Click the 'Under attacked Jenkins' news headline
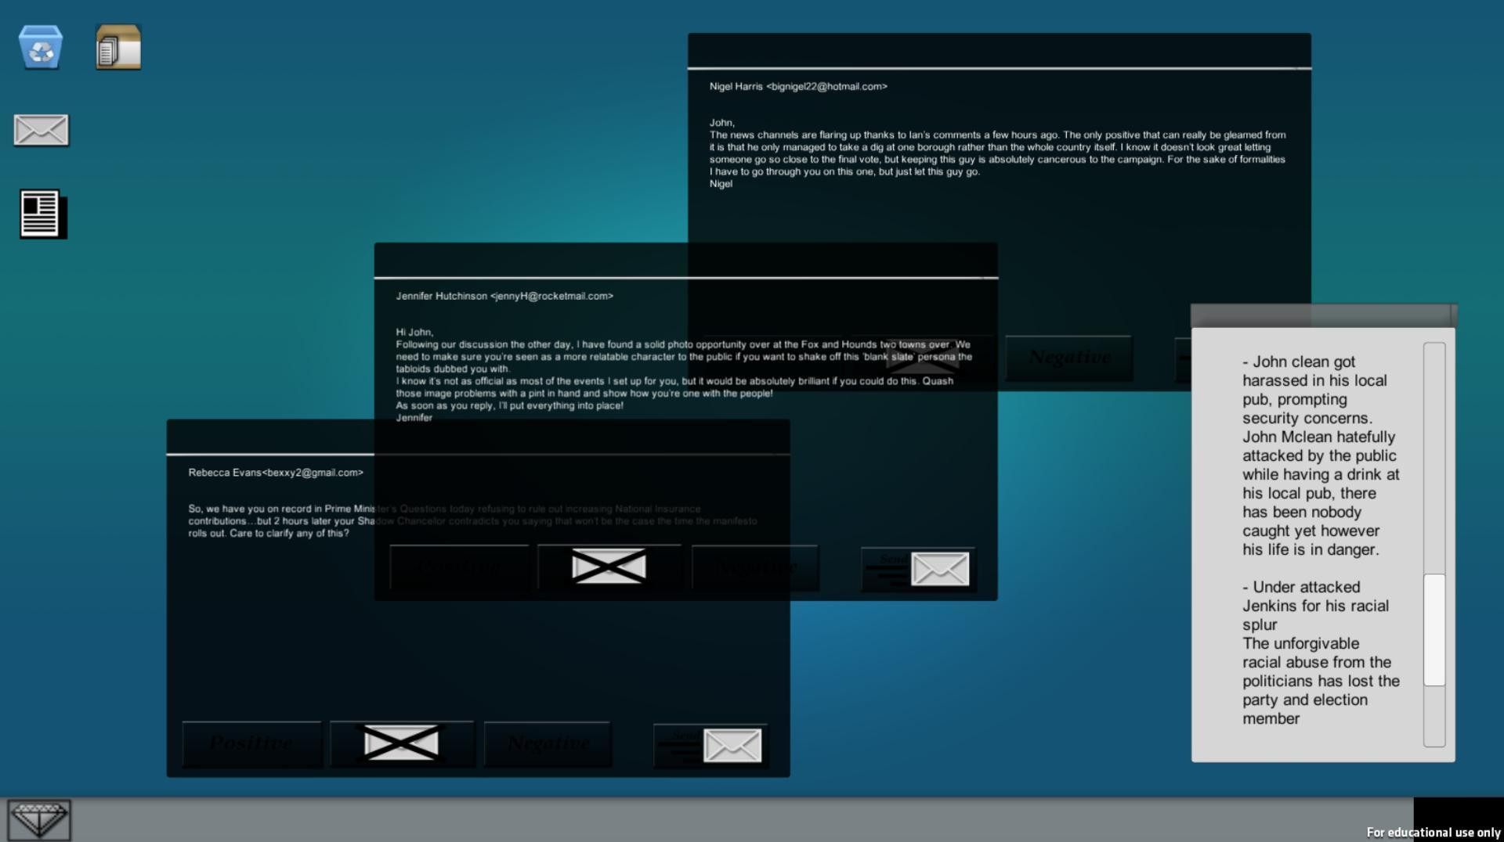The height and width of the screenshot is (842, 1504). (x=1315, y=606)
